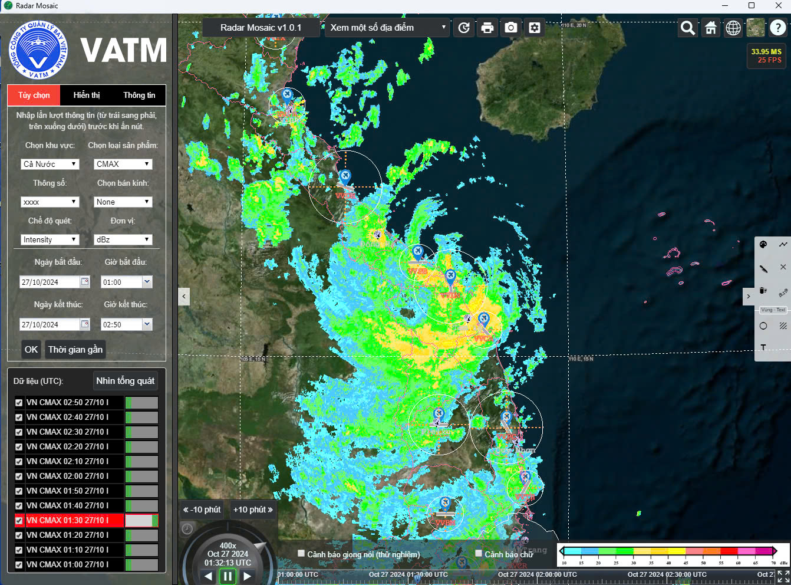Enable Cảnh báo chữ checkbox
Viewport: 791px width, 585px height.
(x=479, y=553)
